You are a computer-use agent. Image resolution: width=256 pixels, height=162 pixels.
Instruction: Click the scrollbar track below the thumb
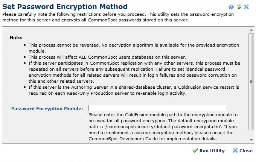click(251, 133)
